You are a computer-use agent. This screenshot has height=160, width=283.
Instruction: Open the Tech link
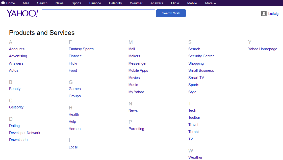pyautogui.click(x=192, y=110)
